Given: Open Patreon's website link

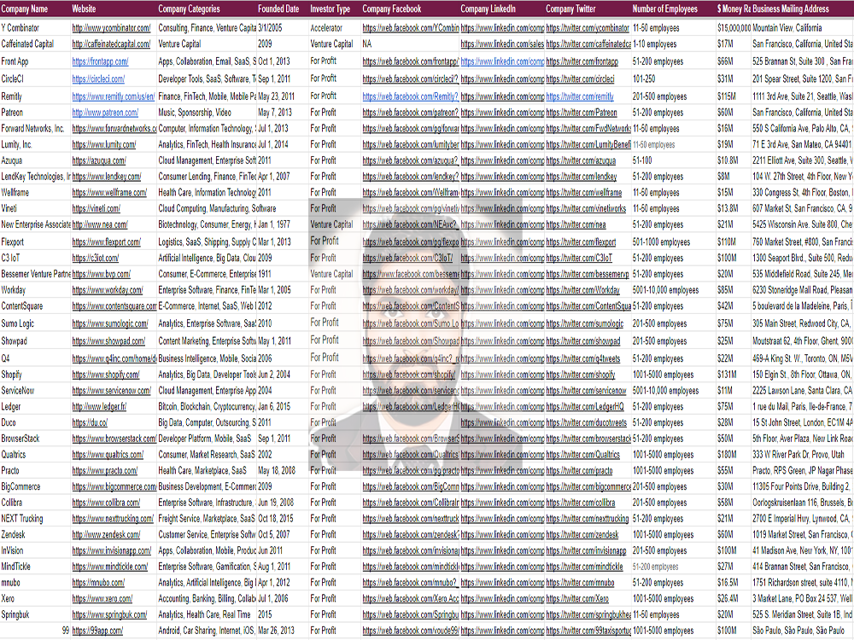Looking at the screenshot, I should coord(105,113).
